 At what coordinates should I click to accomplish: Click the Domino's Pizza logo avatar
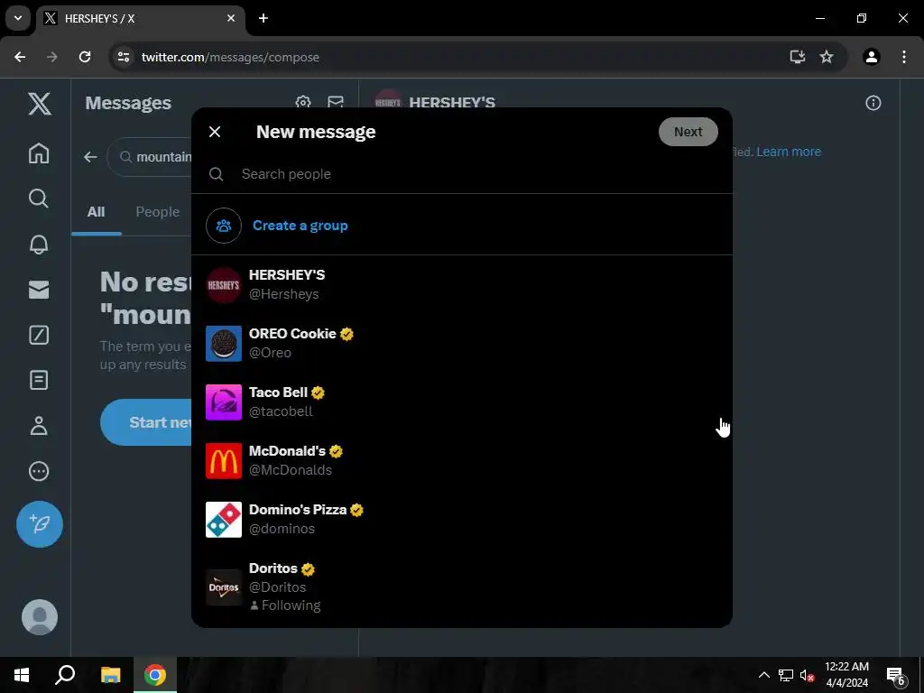click(x=224, y=519)
